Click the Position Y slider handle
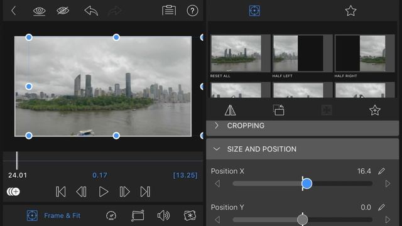Screen dimensions: 402x226 point(302,220)
